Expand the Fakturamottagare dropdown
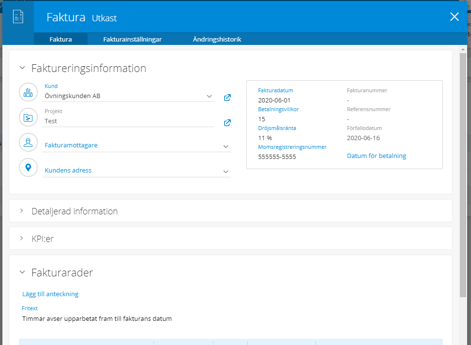Viewport: 471px width, 345px height. click(x=226, y=146)
